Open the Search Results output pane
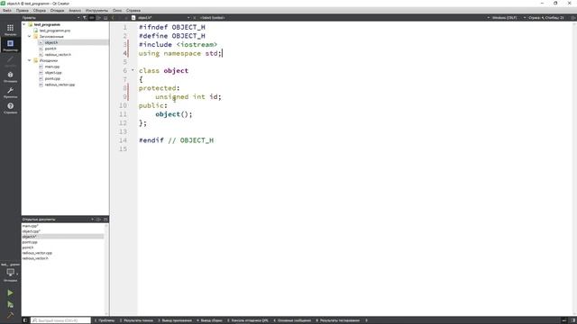Screen dimensions: 577x324 [136, 320]
